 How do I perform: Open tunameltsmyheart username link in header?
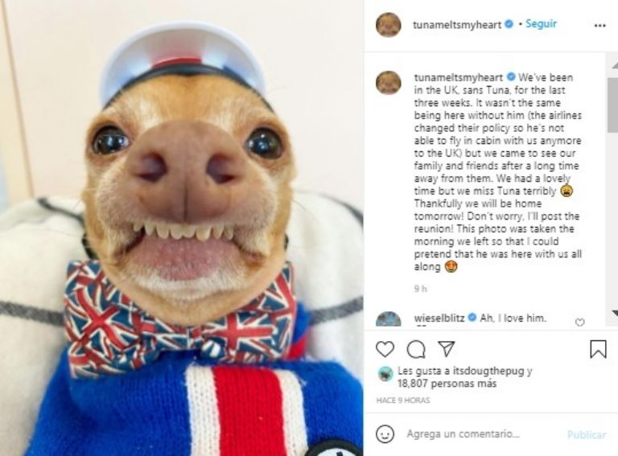pyautogui.click(x=457, y=24)
